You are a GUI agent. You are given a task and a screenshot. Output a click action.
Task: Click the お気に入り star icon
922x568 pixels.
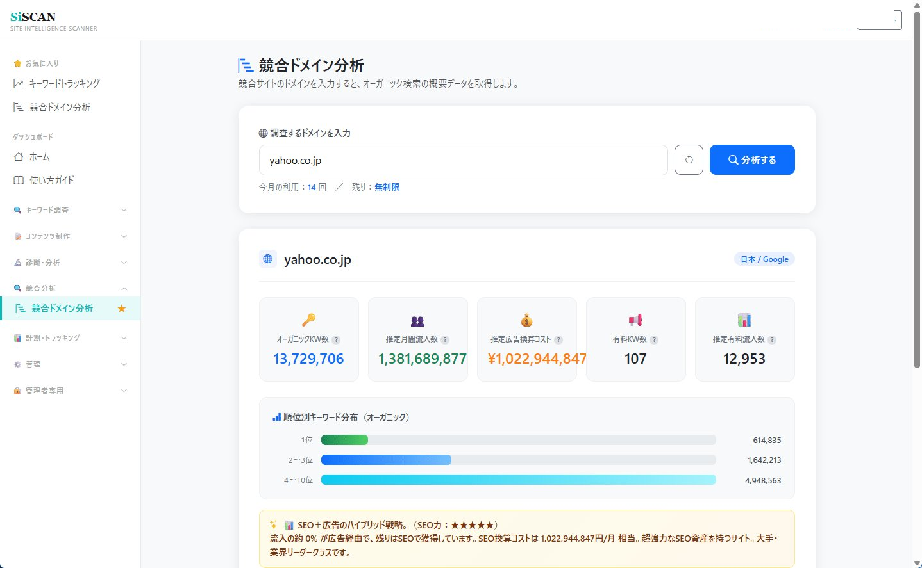(18, 63)
